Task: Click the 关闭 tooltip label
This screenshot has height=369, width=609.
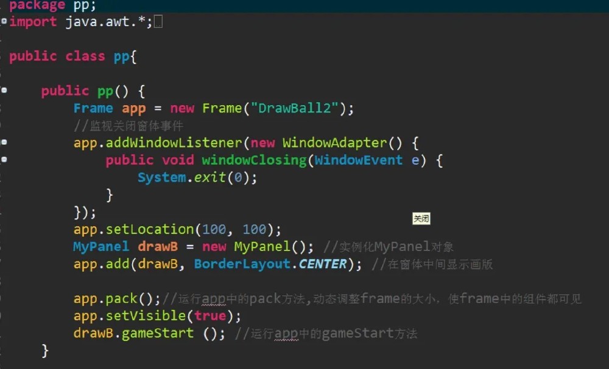Action: coord(421,219)
